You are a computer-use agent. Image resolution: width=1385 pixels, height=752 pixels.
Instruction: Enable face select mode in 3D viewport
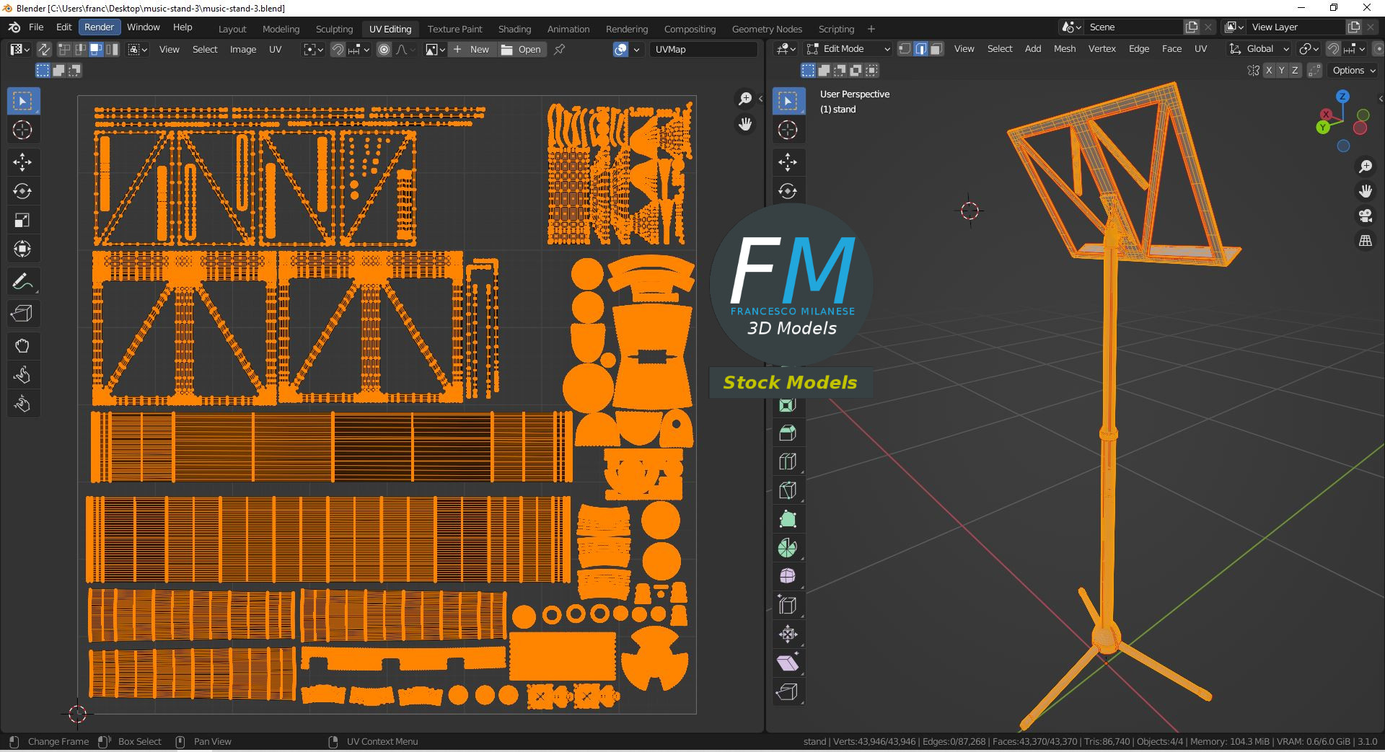(936, 49)
